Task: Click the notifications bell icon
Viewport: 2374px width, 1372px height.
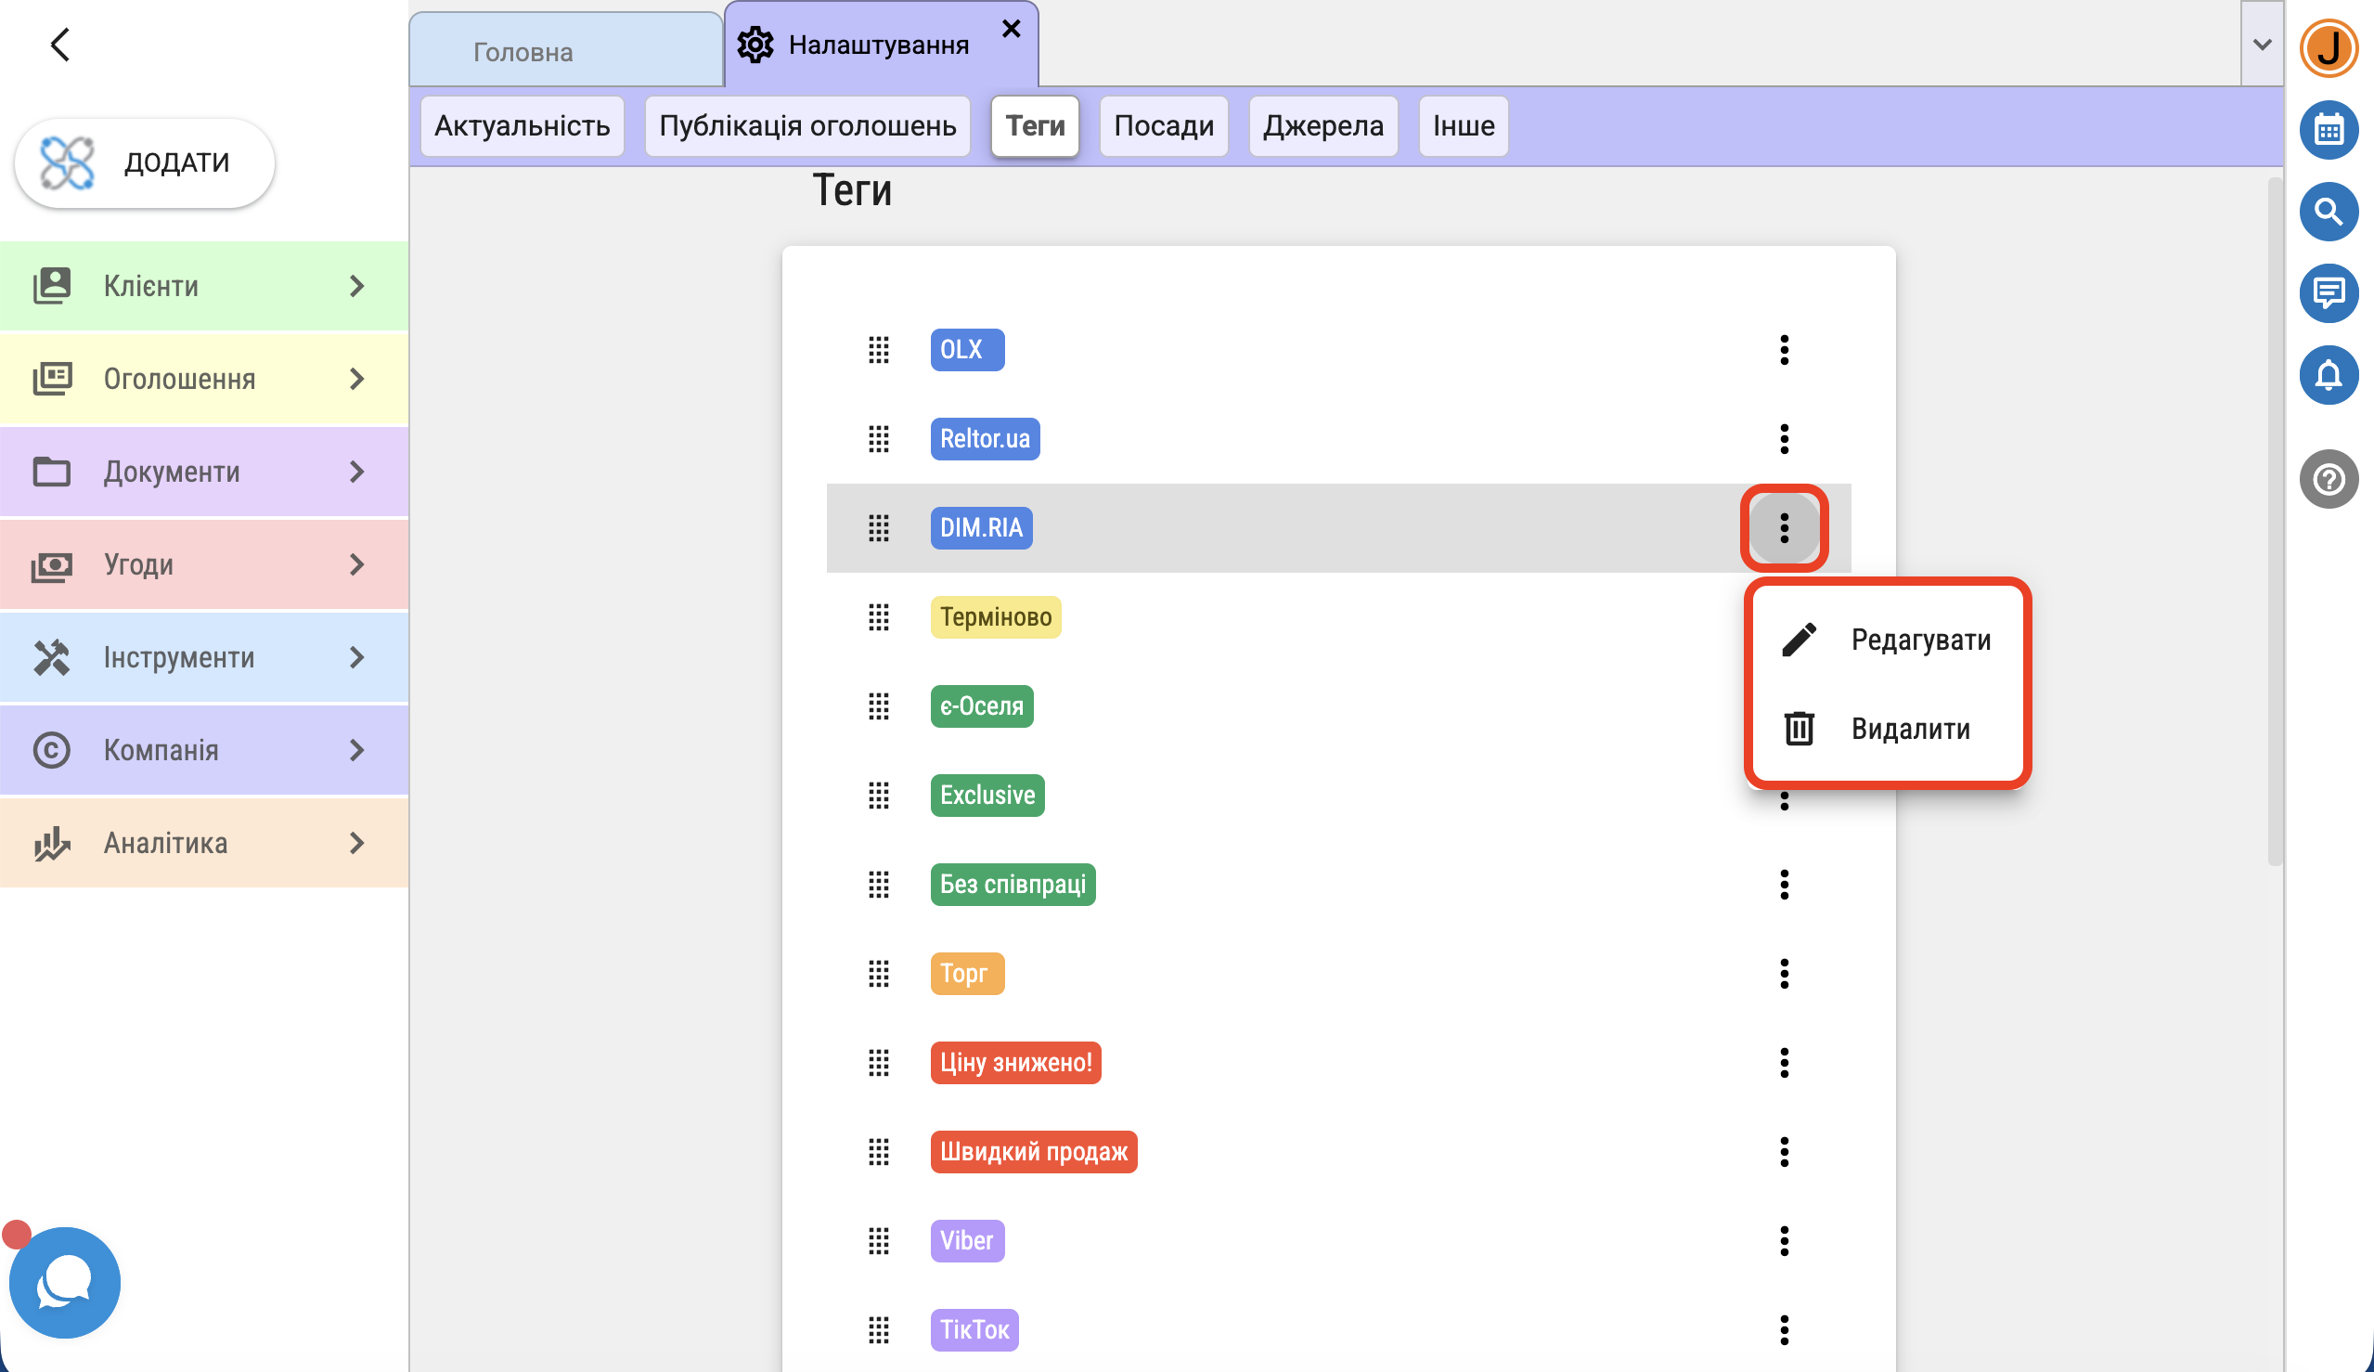Action: pyautogui.click(x=2328, y=375)
